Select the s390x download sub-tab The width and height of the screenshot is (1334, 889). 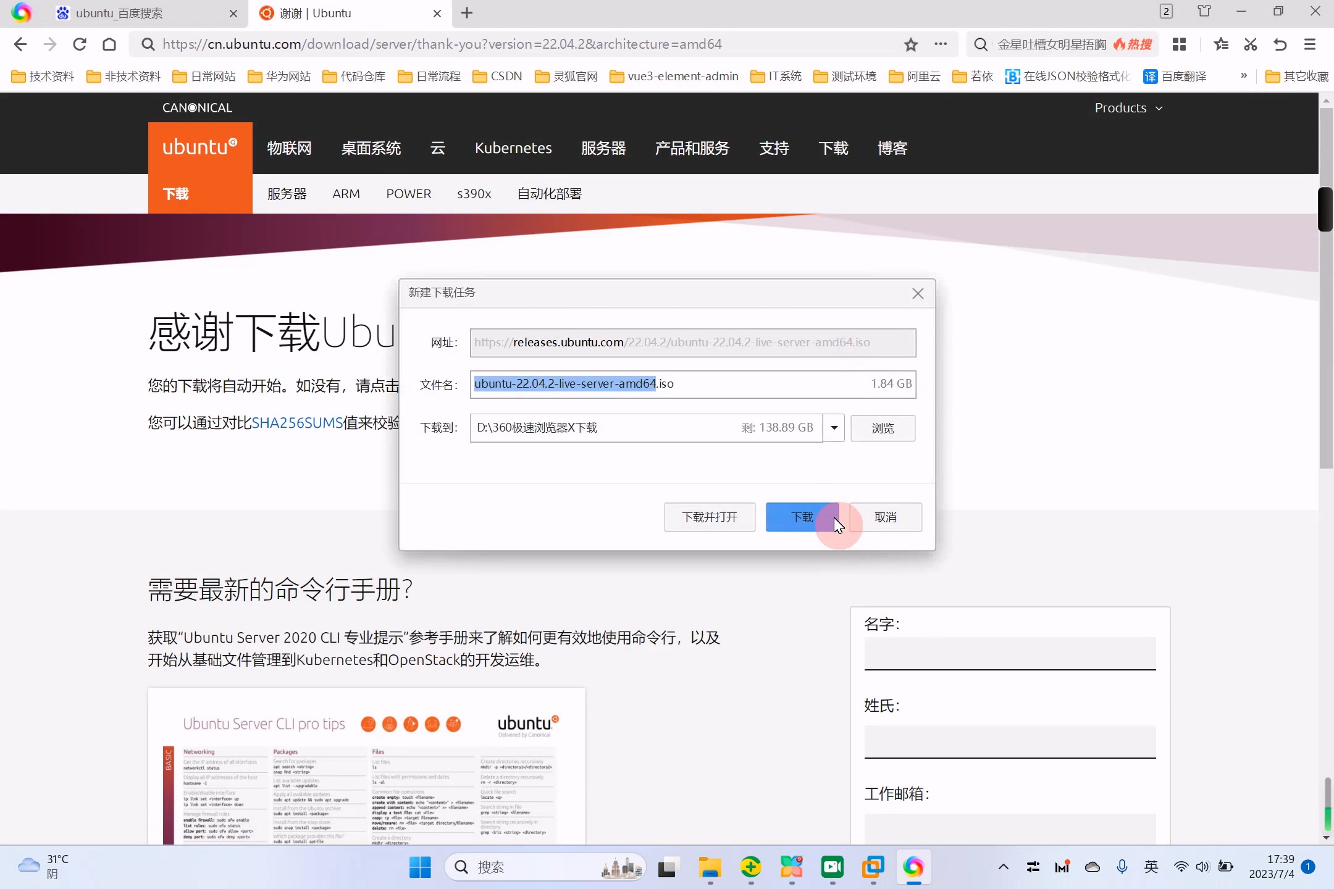click(x=474, y=194)
